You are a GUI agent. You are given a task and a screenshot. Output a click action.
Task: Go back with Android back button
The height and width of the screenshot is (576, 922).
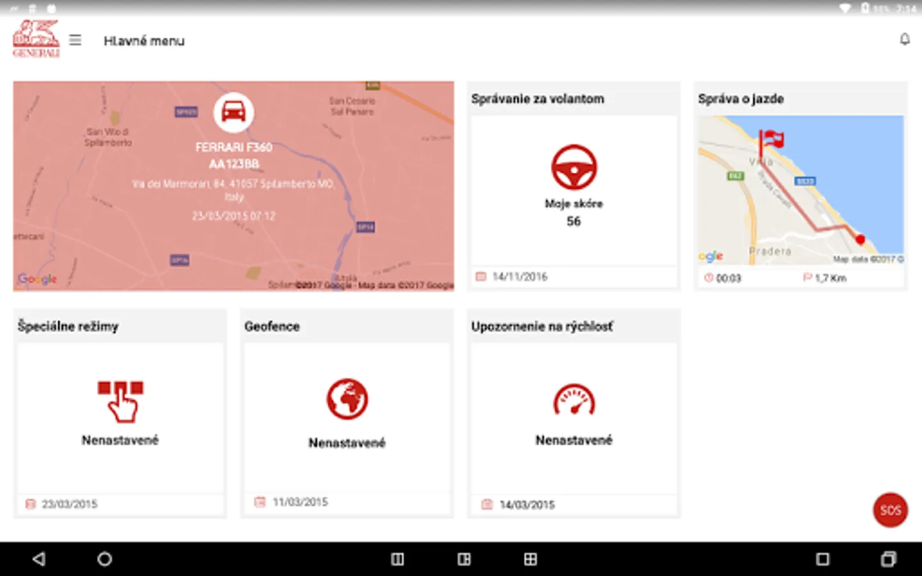[39, 559]
